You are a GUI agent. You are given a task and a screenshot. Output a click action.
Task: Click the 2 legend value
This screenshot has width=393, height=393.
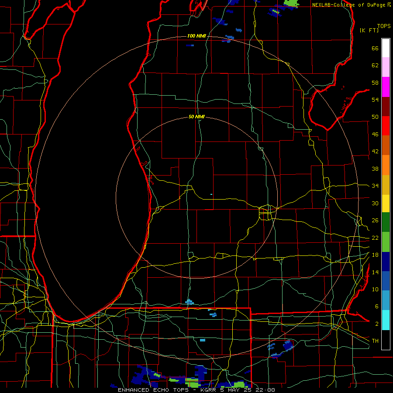[x=376, y=324]
